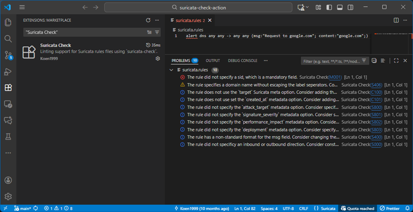Close the bottom panel

pos(405,61)
